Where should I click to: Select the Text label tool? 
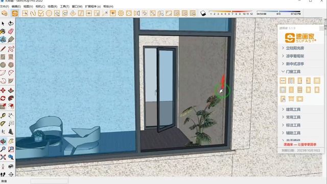pos(11,124)
